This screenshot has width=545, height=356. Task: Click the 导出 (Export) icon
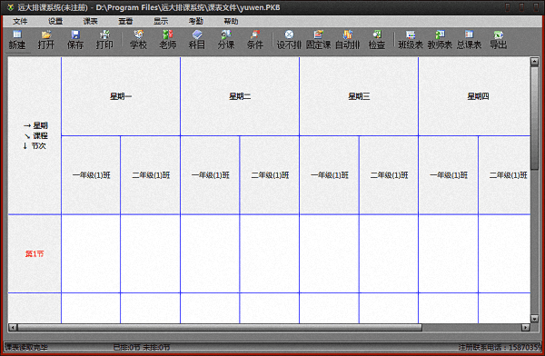(x=498, y=40)
